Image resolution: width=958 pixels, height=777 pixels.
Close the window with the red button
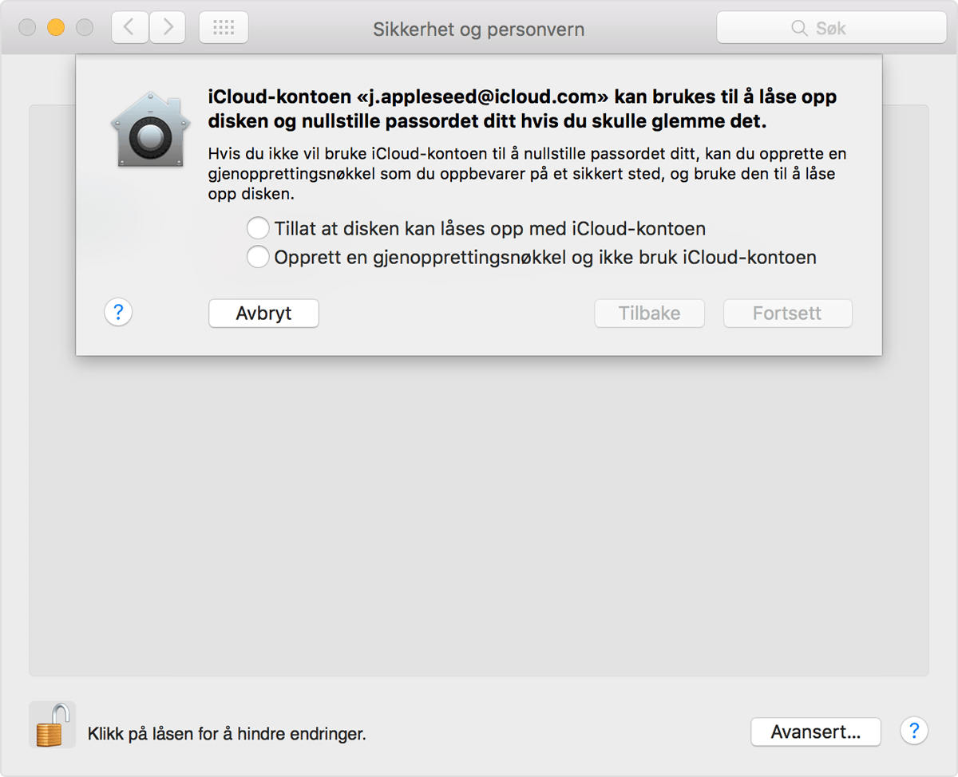[x=27, y=28]
